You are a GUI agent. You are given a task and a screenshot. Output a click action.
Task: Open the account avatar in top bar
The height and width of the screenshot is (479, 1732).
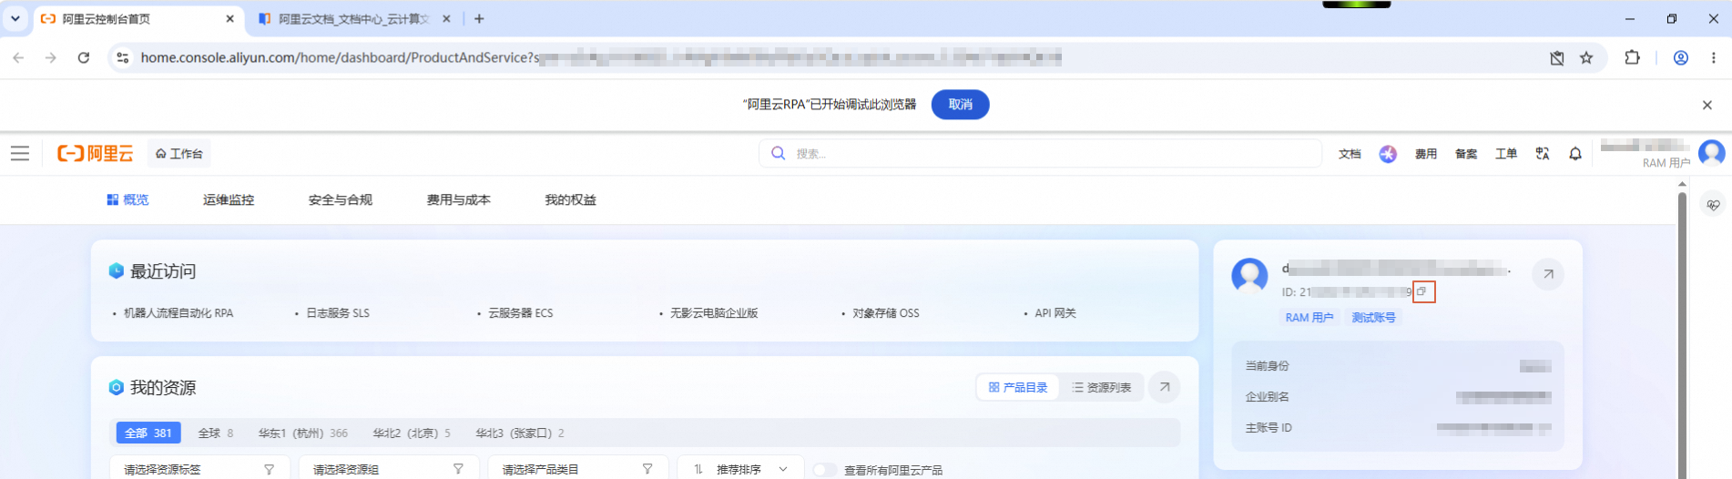[1712, 153]
